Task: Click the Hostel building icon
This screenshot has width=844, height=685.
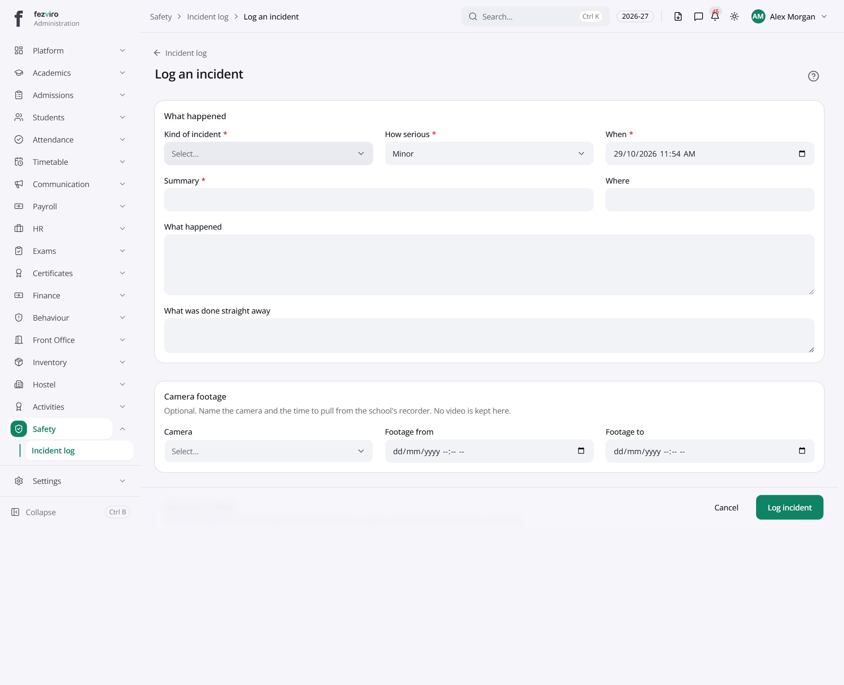Action: [18, 385]
